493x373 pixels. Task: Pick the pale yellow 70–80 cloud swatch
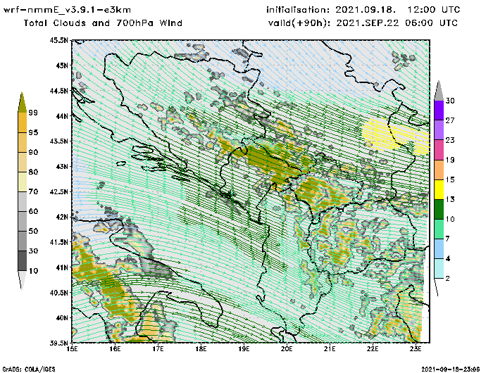pos(23,182)
